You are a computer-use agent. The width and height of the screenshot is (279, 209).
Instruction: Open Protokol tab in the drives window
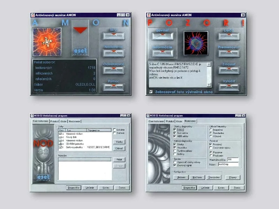point(54,121)
